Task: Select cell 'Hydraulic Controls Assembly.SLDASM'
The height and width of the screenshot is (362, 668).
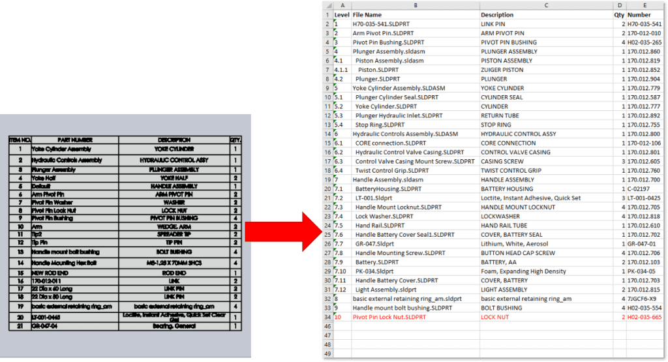Action: [x=416, y=134]
